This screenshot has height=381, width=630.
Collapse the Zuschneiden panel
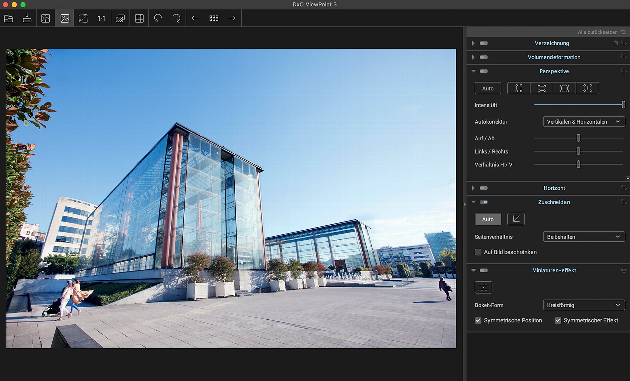(473, 202)
